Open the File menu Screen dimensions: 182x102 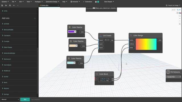pos(14,2)
